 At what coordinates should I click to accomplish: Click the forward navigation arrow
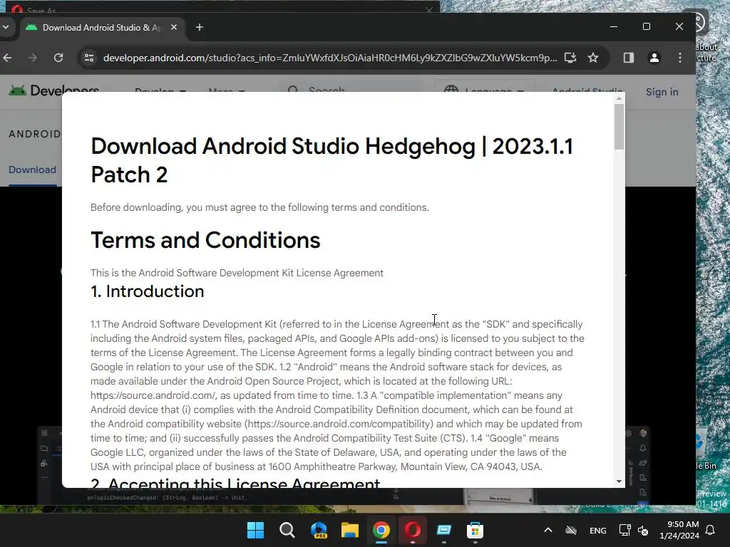click(x=33, y=58)
